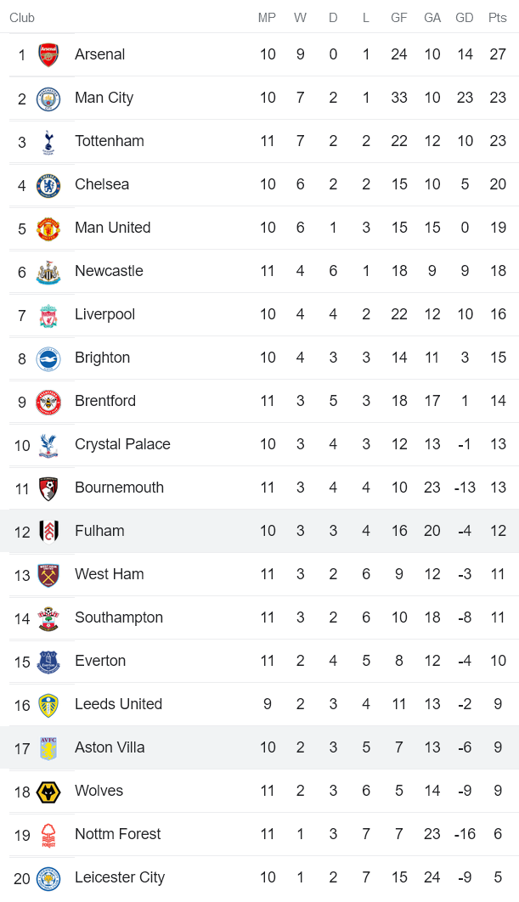Screen dimensions: 519x902
Task: Select the Liverpool club badge icon
Action: (48, 315)
